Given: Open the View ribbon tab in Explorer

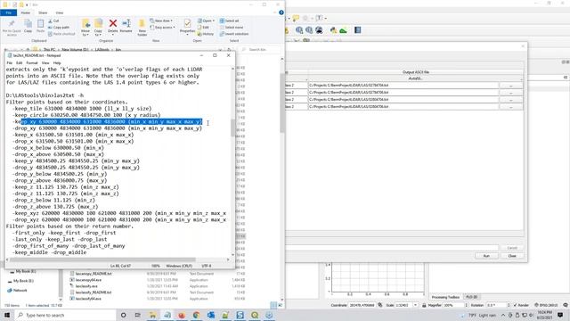Looking at the screenshot, I should point(60,12).
